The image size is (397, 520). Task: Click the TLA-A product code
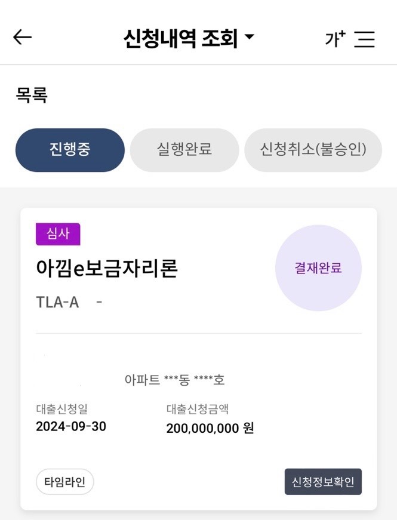[57, 302]
